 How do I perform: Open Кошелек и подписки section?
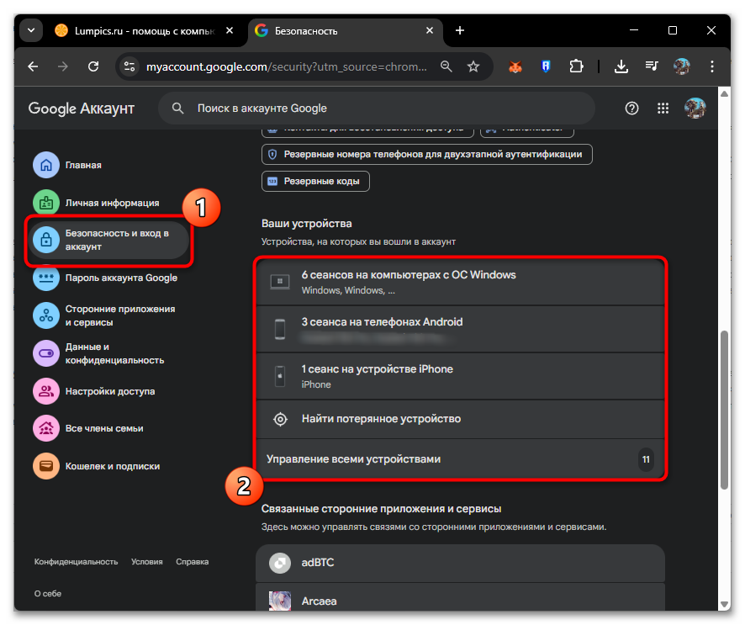pos(97,466)
